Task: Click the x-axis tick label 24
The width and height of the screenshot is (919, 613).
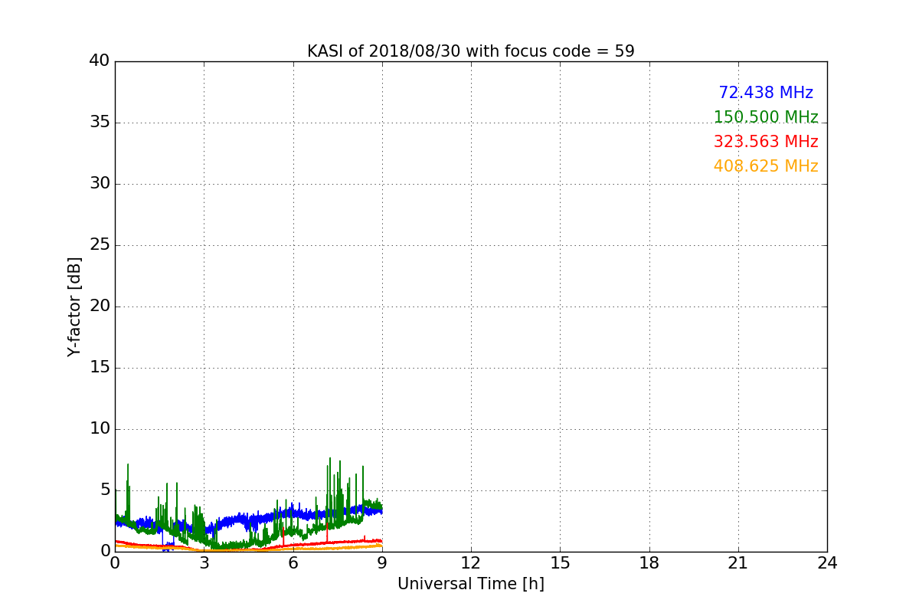Action: point(827,563)
